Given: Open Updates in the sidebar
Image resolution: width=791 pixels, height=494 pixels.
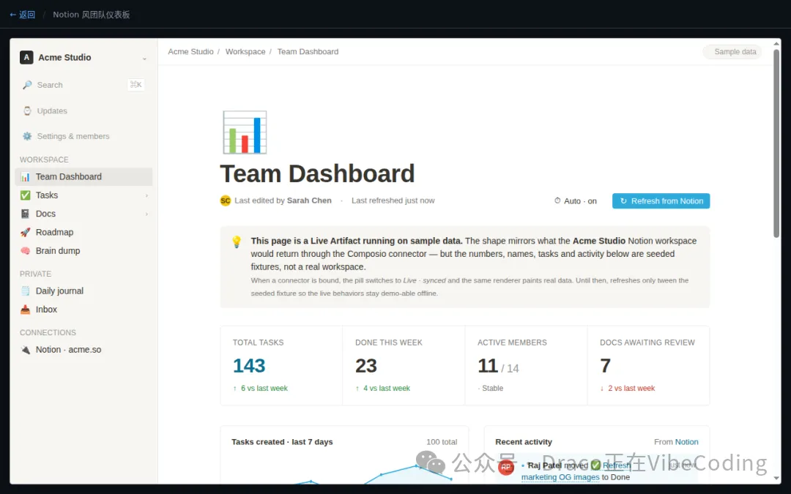Looking at the screenshot, I should point(83,111).
